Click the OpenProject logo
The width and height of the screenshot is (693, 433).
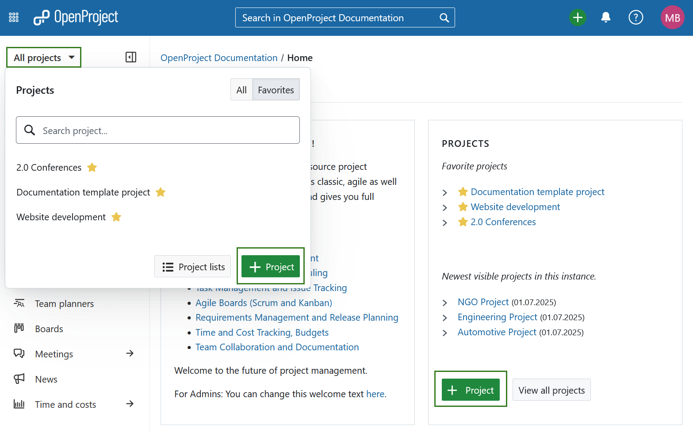[76, 17]
